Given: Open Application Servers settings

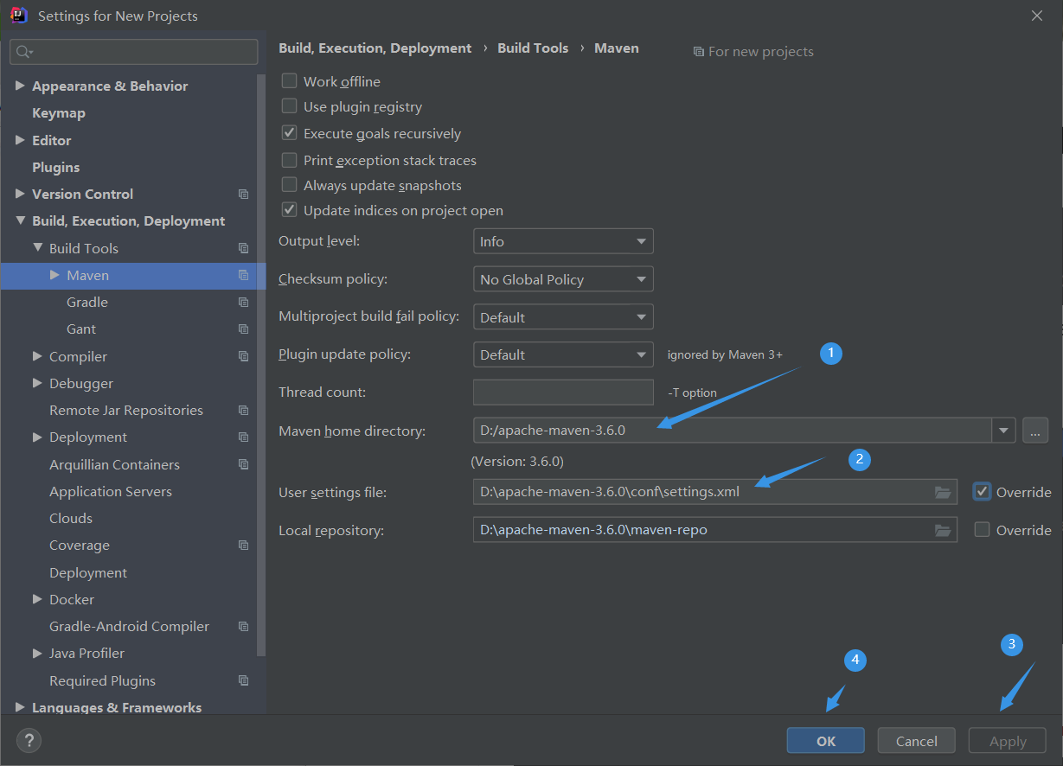Looking at the screenshot, I should pos(111,492).
